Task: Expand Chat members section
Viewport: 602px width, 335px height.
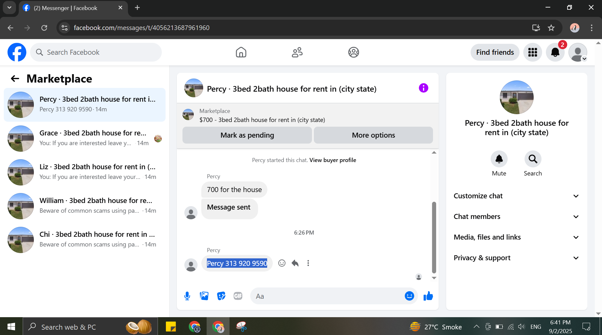Action: [x=516, y=216]
